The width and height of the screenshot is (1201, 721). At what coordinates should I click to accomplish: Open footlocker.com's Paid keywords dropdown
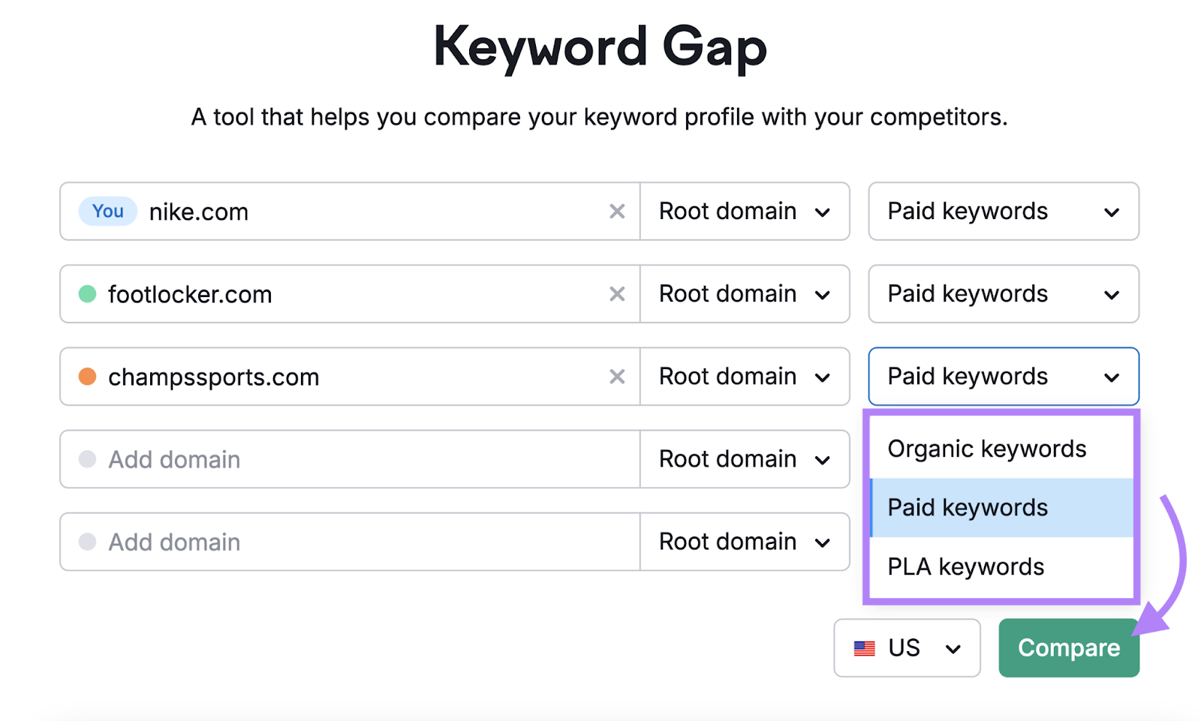pos(1003,293)
